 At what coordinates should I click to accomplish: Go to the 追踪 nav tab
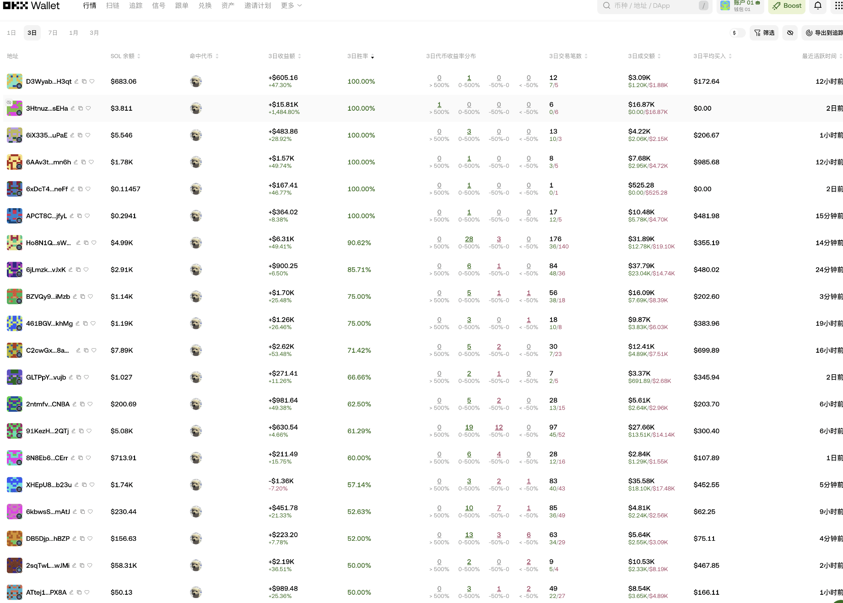pyautogui.click(x=136, y=5)
